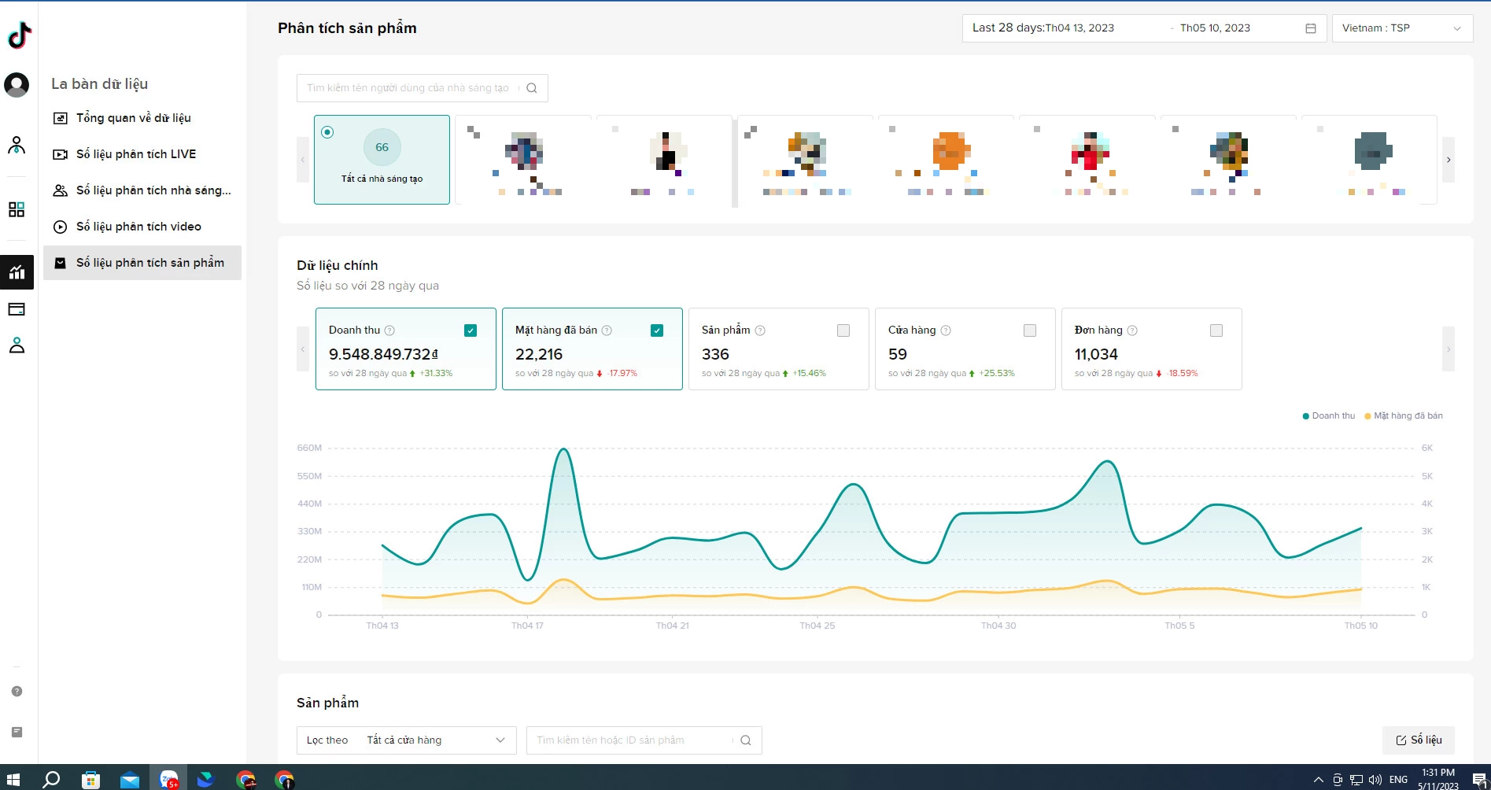This screenshot has width=1491, height=790.
Task: Uncheck the Doanh thu metric checkbox
Action: point(471,330)
